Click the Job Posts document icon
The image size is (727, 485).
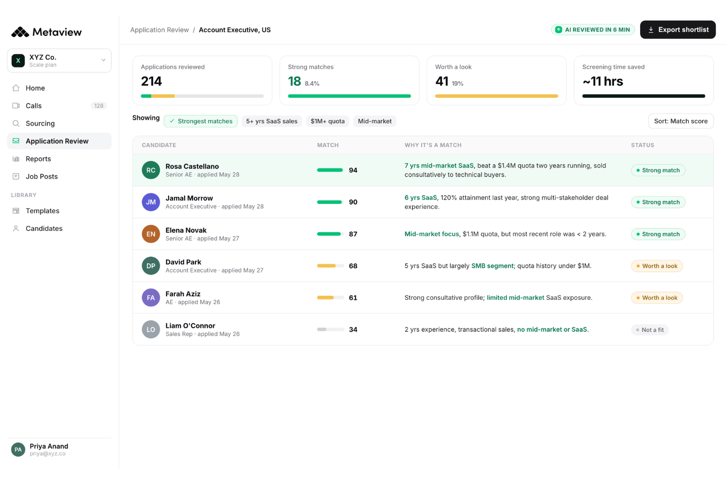16,176
